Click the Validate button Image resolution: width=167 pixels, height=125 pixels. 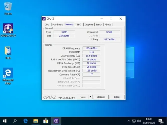click(x=101, y=97)
